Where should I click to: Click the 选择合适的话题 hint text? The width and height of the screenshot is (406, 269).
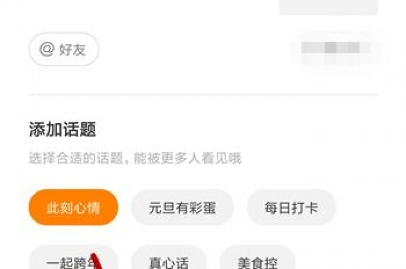click(x=76, y=158)
